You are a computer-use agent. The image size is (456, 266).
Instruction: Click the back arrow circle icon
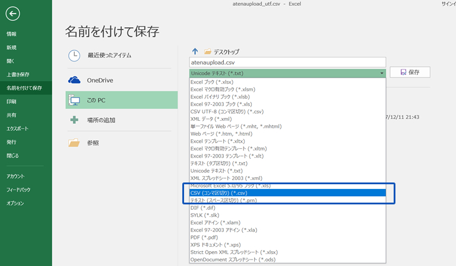(12, 14)
